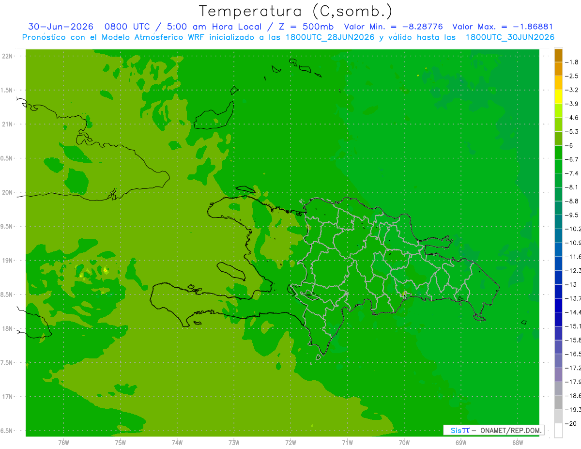Click the "-1.8" color scale label
This screenshot has width=581, height=449.
[x=572, y=62]
